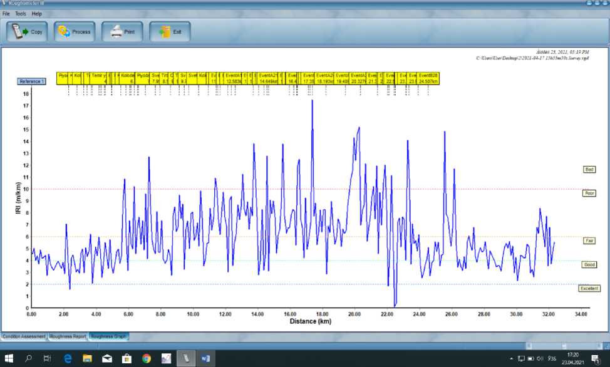Open the notification center in system tray
Screen dimensions: 610x367
coord(596,358)
